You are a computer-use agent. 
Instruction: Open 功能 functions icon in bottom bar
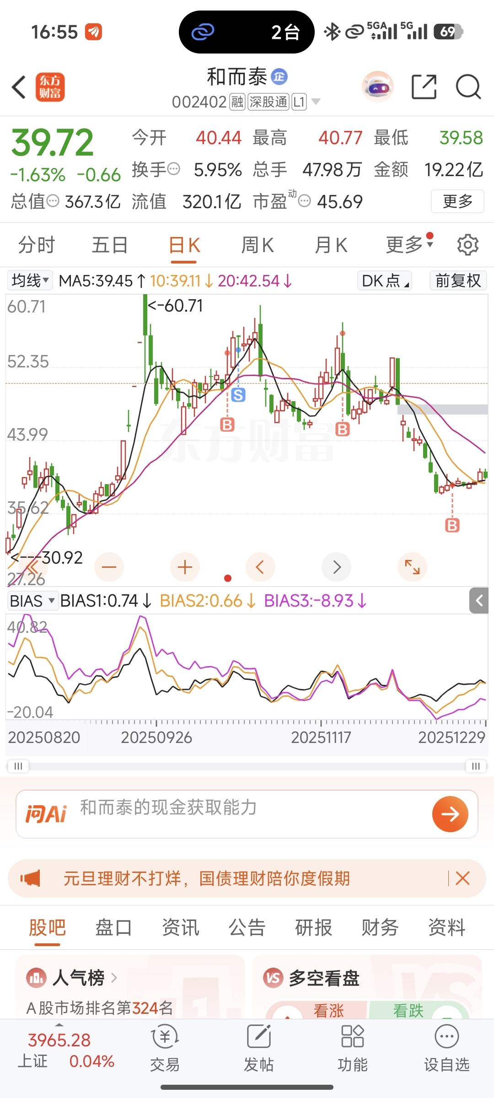click(x=353, y=1048)
